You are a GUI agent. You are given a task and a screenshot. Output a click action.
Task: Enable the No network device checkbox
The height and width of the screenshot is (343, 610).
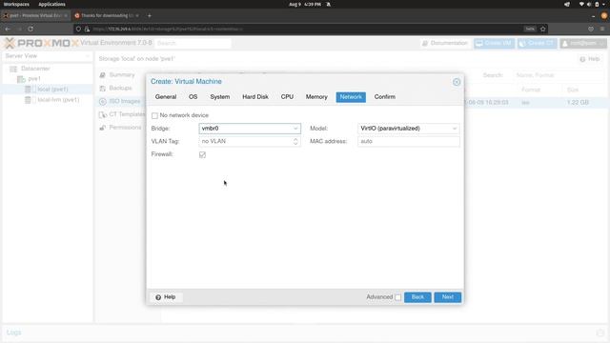(154, 115)
